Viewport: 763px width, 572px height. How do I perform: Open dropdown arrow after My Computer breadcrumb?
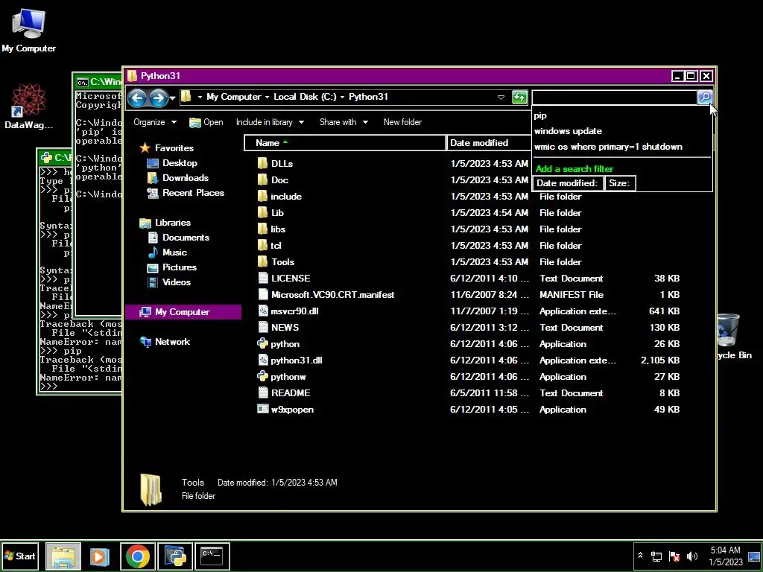coord(267,98)
